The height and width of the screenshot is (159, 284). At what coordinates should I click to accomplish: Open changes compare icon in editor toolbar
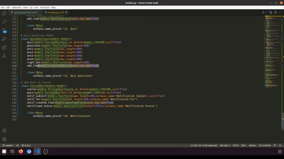pos(271,12)
